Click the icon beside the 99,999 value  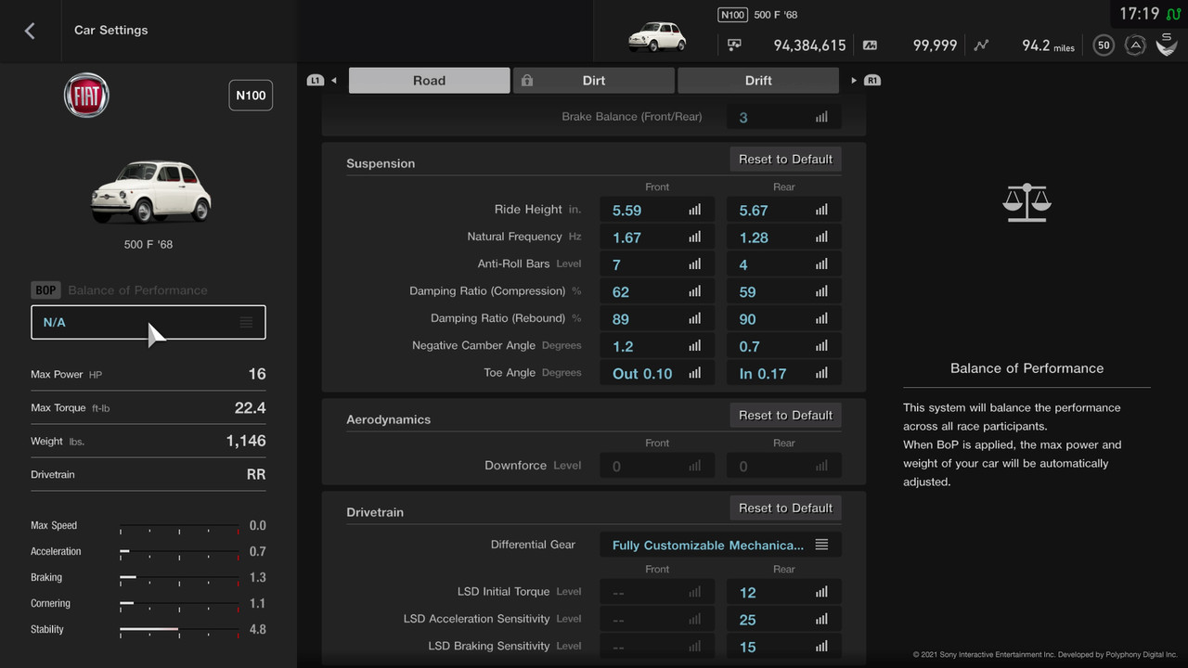point(870,45)
